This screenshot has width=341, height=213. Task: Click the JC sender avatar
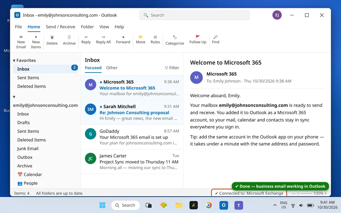[x=91, y=159]
